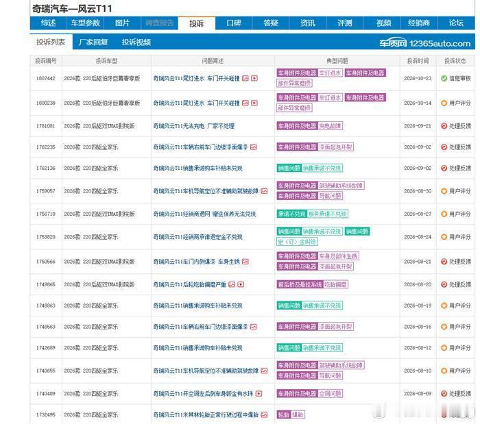This screenshot has height=424, width=480.
Task: Open 奇瑞风云T11经销商承诺退定金不兑现 complaint
Action: [197, 237]
